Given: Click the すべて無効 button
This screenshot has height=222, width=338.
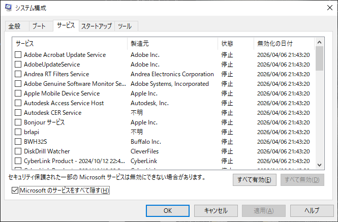Looking at the screenshot, I should click(x=302, y=180).
